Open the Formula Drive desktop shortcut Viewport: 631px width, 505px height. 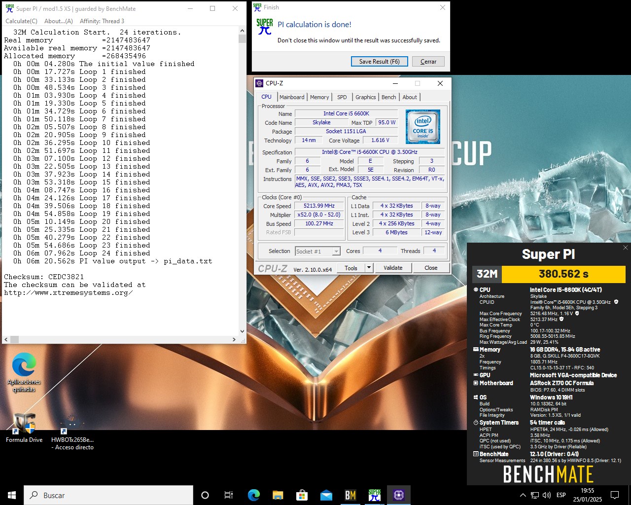pos(24,428)
